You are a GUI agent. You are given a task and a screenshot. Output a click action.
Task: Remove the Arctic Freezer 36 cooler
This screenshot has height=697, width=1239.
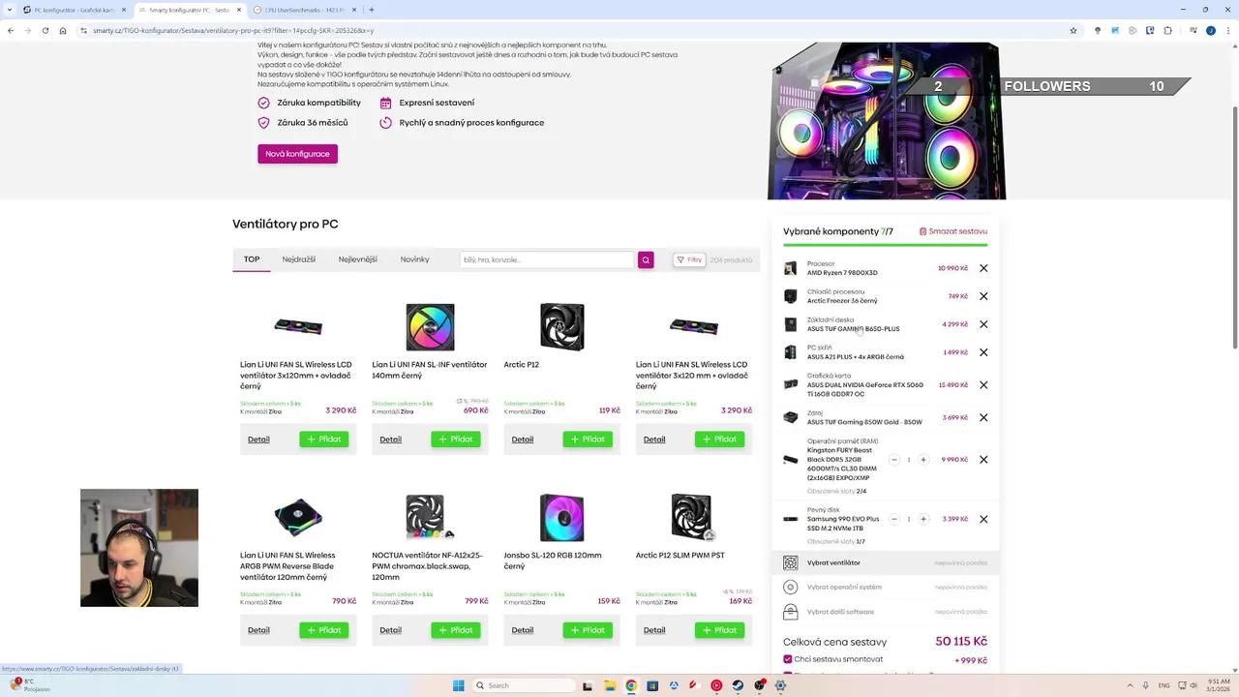pyautogui.click(x=983, y=296)
